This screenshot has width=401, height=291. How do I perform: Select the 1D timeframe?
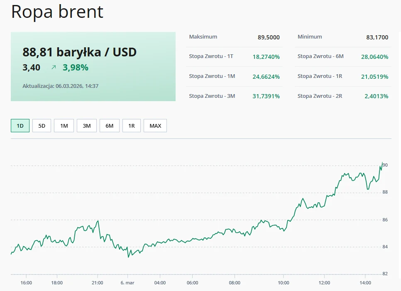tap(20, 125)
